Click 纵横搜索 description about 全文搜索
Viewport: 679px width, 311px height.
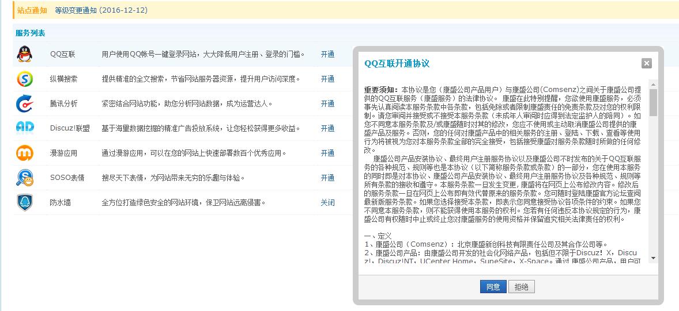(x=201, y=79)
